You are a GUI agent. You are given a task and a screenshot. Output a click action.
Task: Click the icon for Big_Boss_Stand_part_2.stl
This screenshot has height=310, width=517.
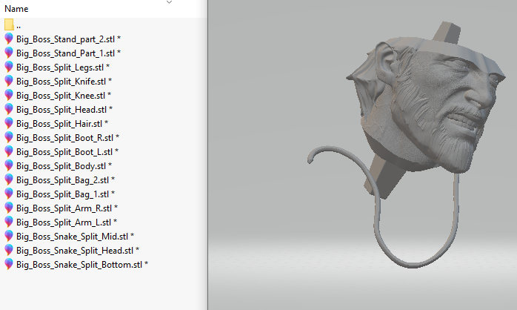(x=9, y=39)
